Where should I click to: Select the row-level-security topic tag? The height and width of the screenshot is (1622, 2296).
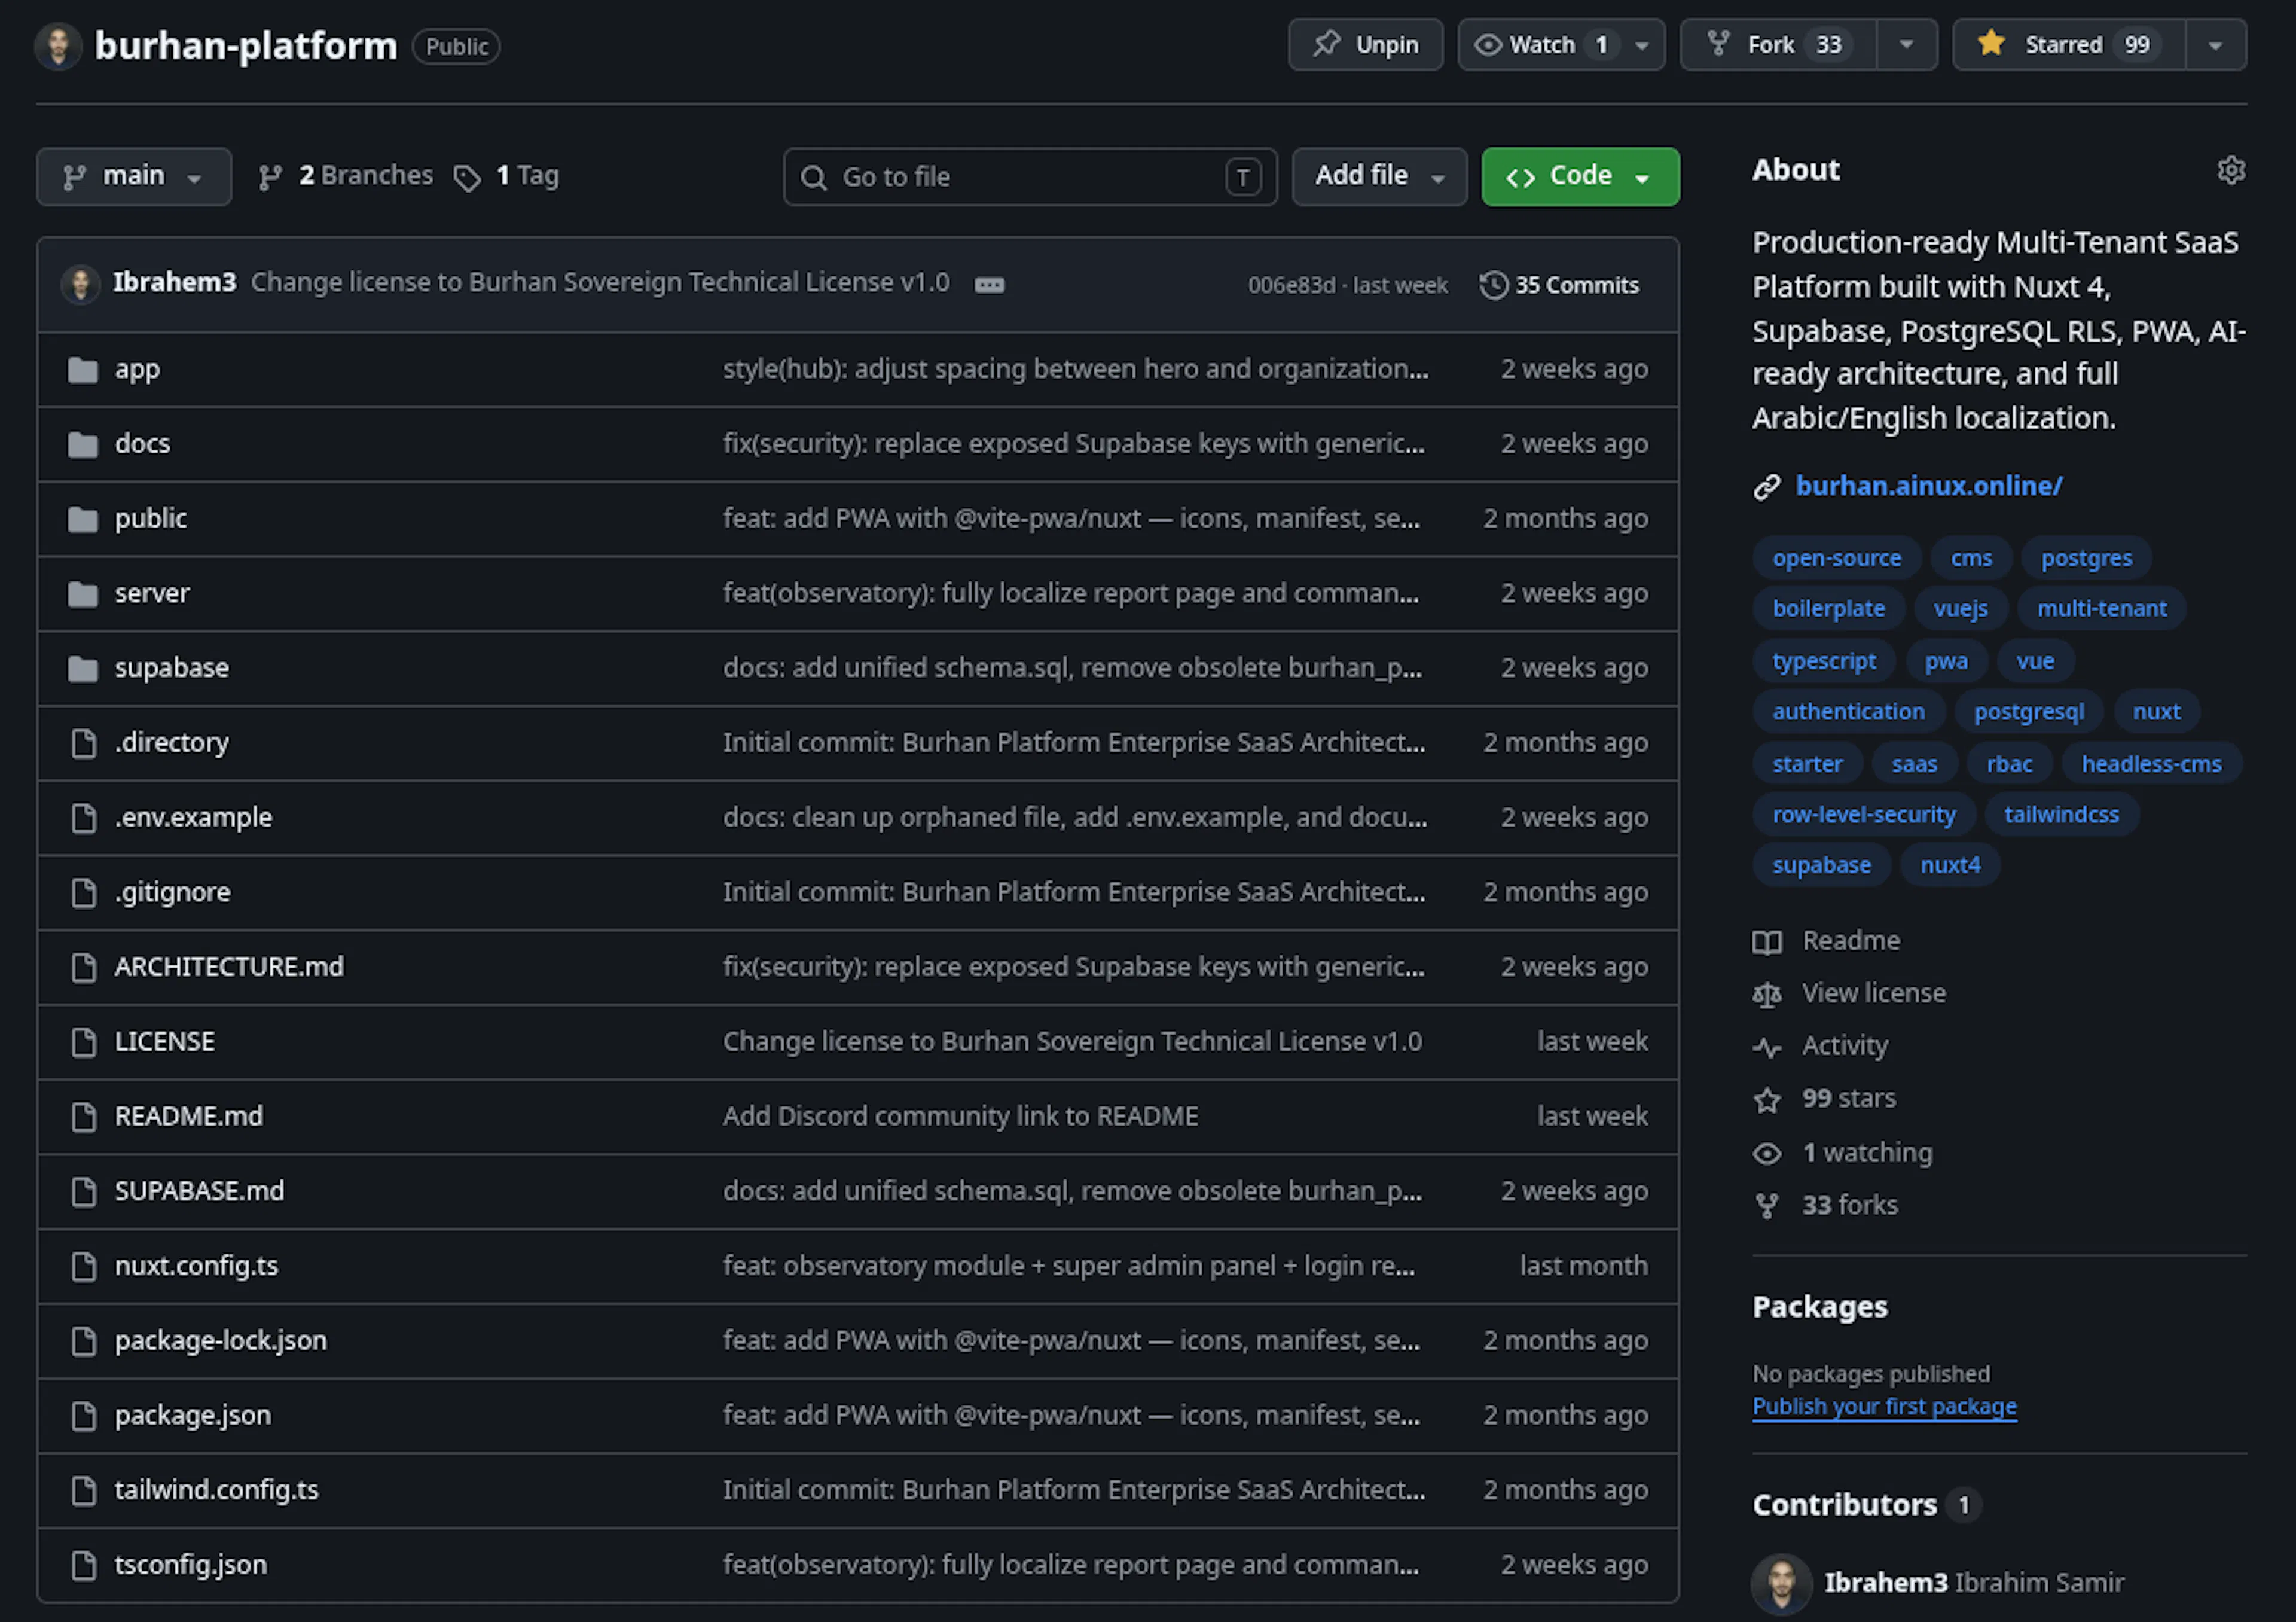(1864, 814)
